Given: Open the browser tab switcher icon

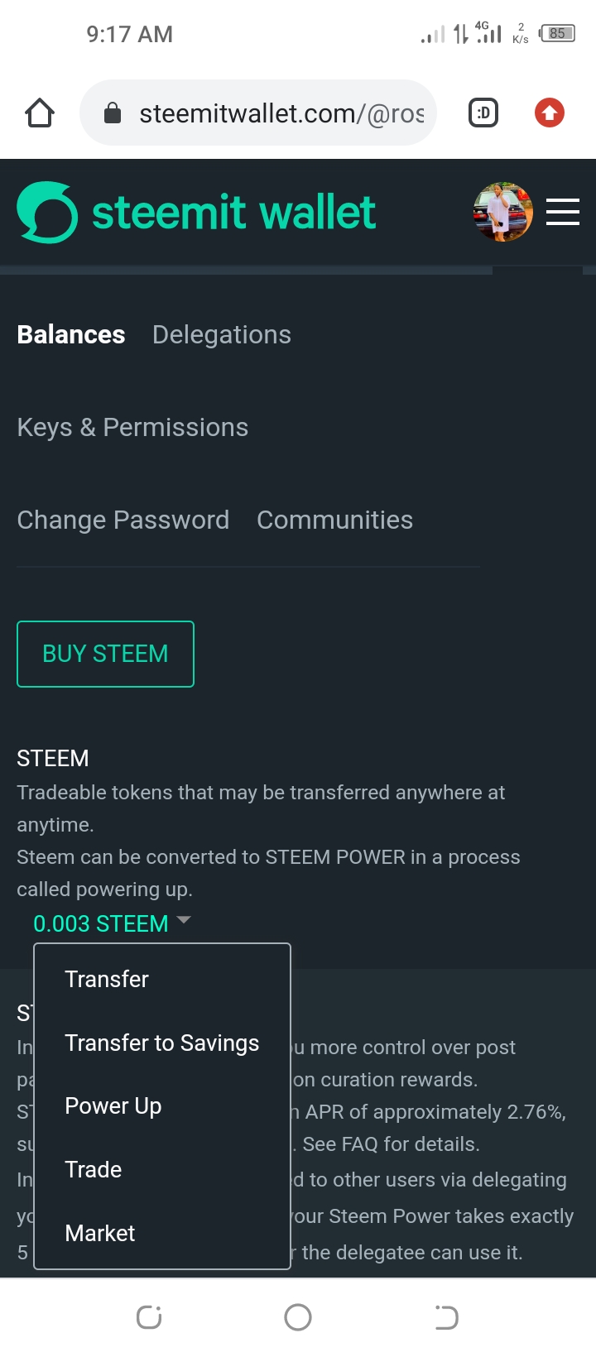Looking at the screenshot, I should tap(483, 113).
